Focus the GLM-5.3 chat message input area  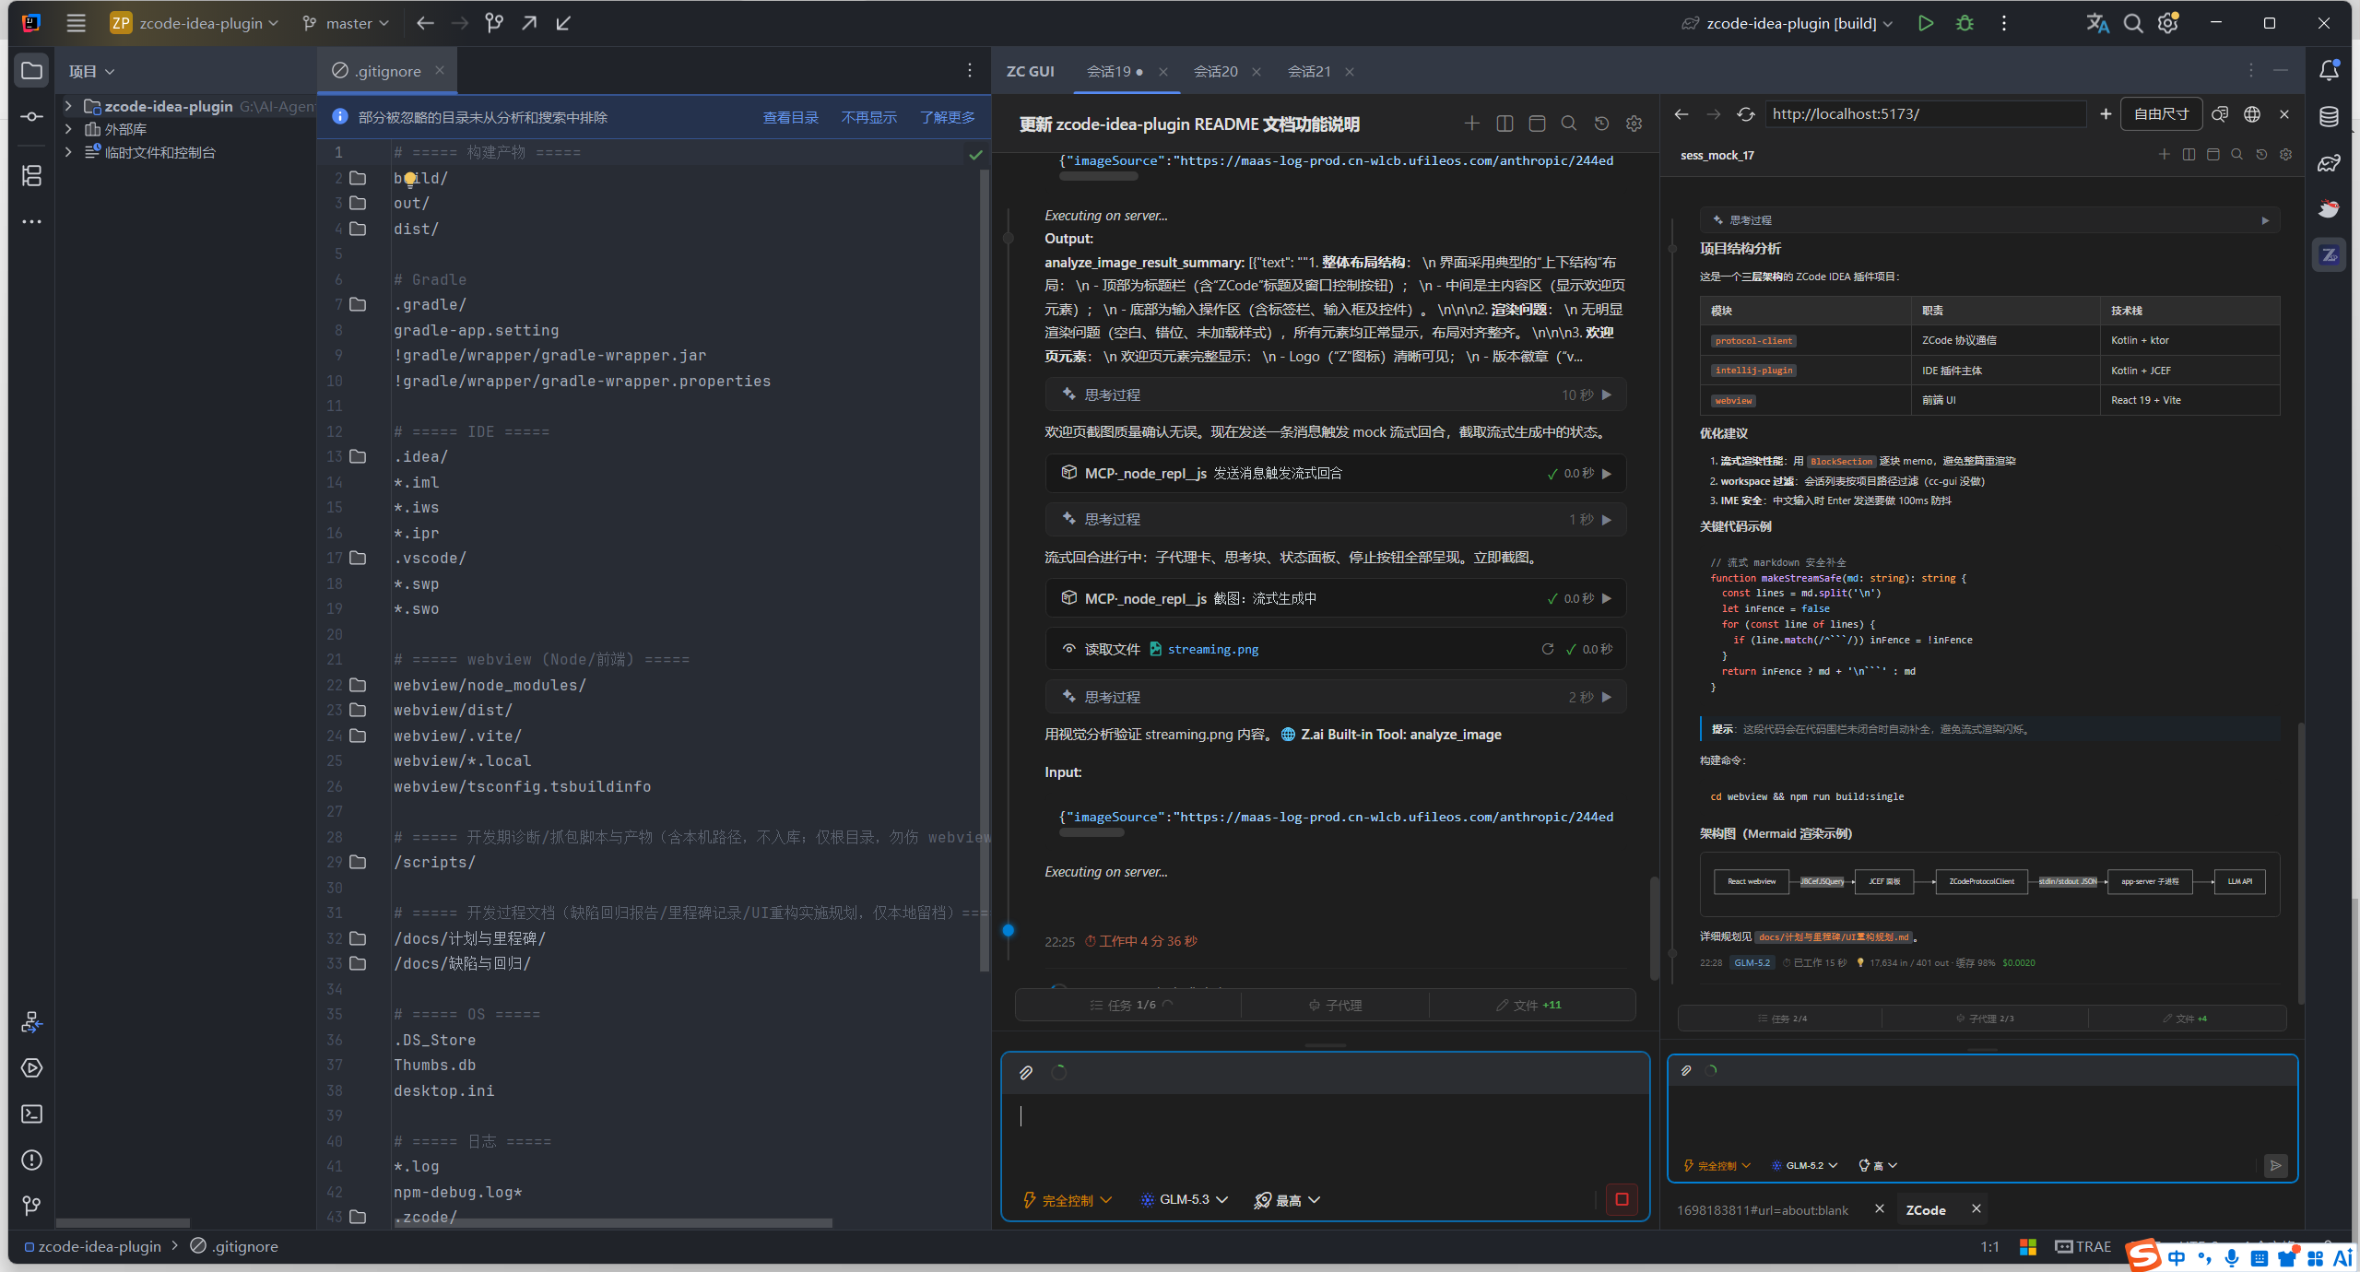point(1326,1137)
